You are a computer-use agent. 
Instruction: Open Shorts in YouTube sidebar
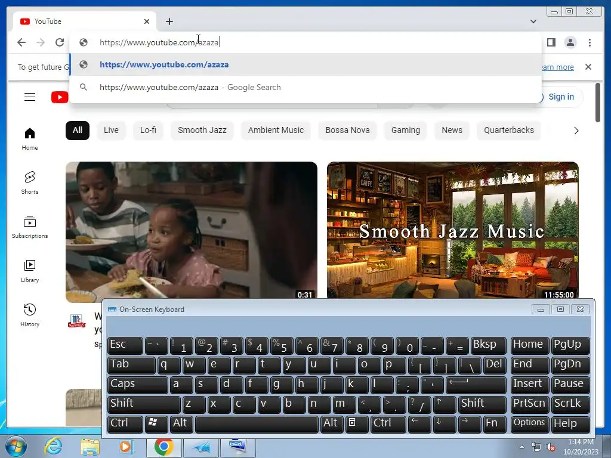(30, 182)
